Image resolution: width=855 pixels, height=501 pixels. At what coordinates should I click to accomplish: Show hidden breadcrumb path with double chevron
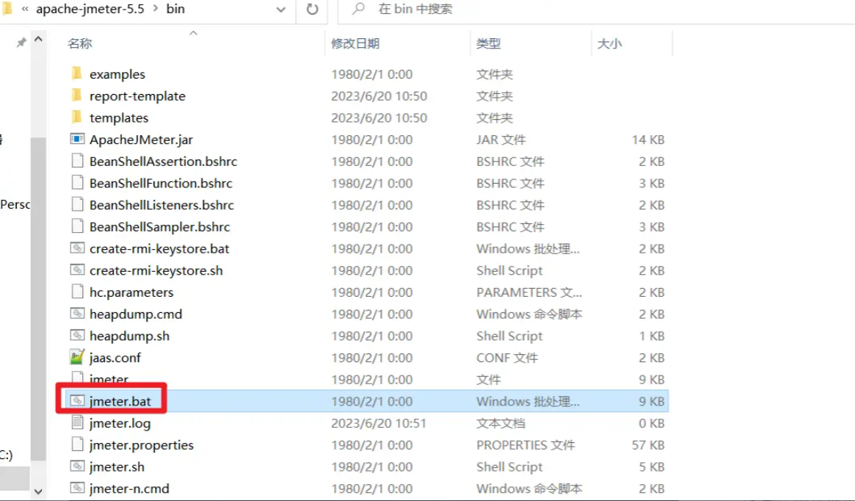click(x=24, y=9)
